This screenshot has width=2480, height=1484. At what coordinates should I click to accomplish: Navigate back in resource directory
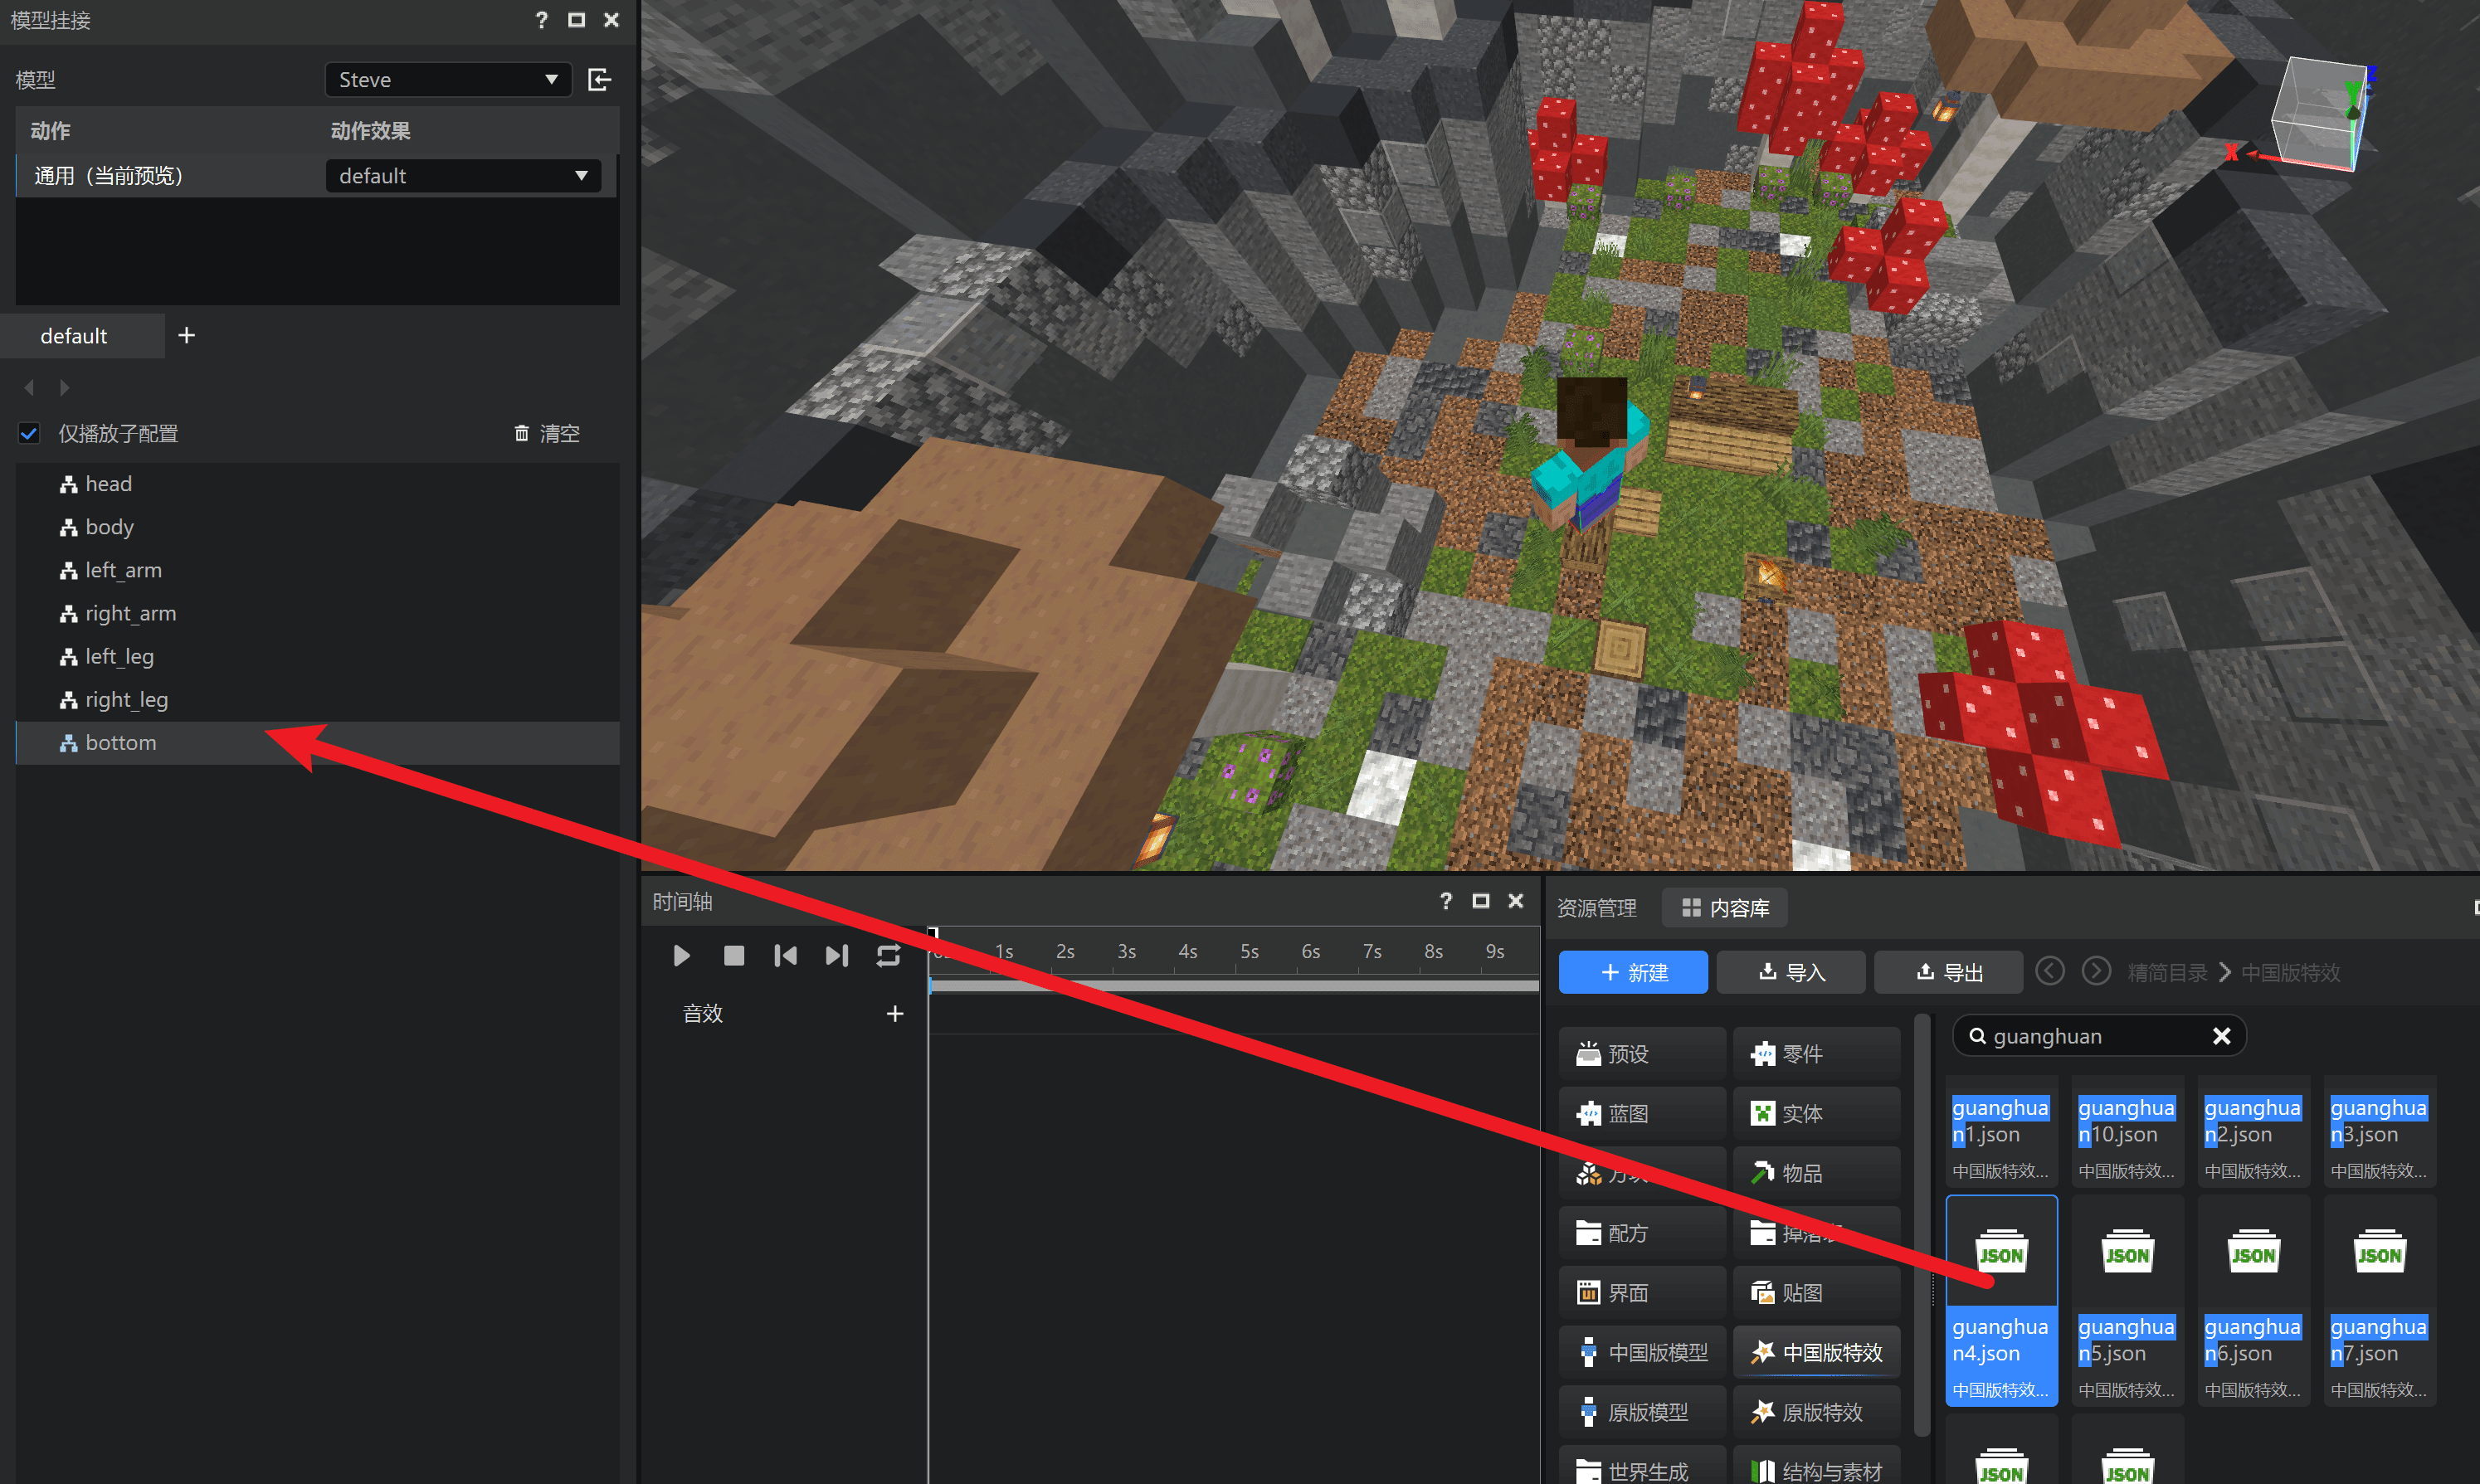(2050, 971)
